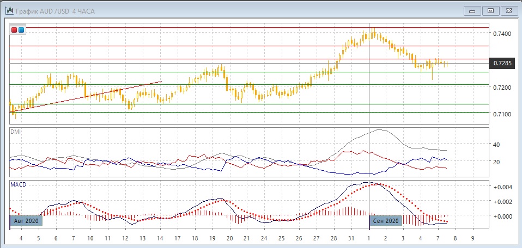
Task: Click the +0.004 MACD scale value
Action: point(502,187)
